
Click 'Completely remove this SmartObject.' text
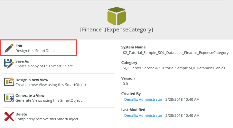pyautogui.click(x=47, y=119)
